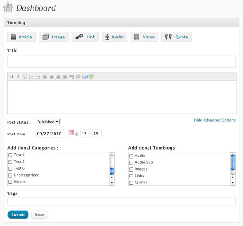Switch to the Quote post type
Viewport: 243px width, 226px height.
click(177, 37)
